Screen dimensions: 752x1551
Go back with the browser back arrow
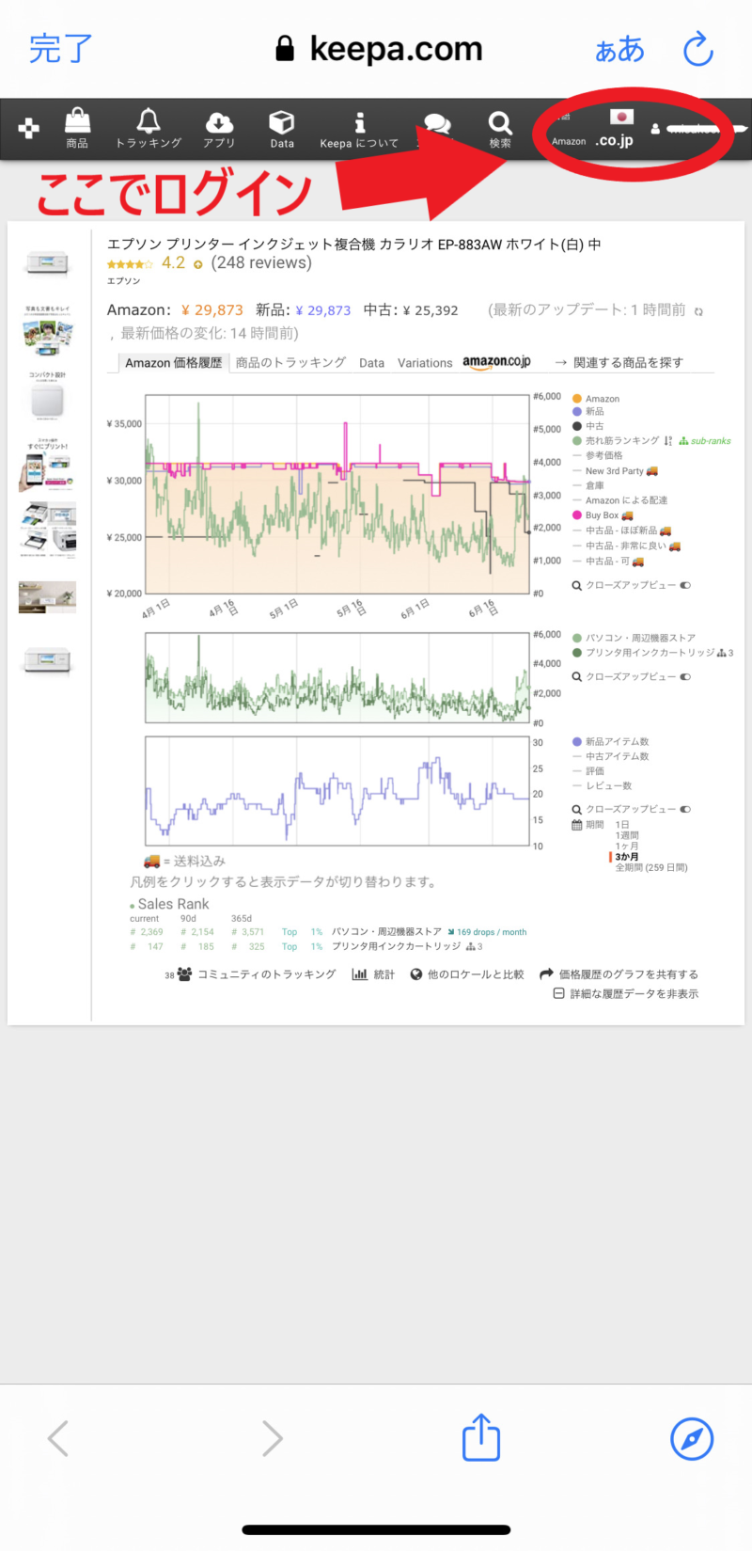point(58,1438)
